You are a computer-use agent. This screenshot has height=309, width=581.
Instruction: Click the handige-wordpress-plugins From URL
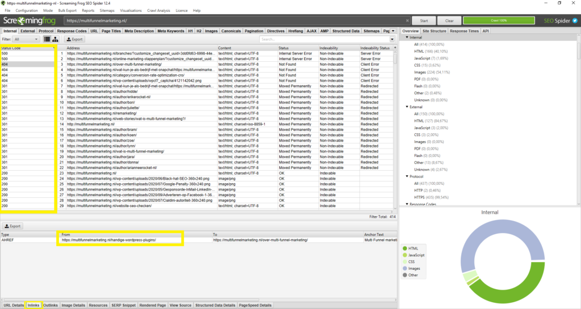click(x=109, y=240)
